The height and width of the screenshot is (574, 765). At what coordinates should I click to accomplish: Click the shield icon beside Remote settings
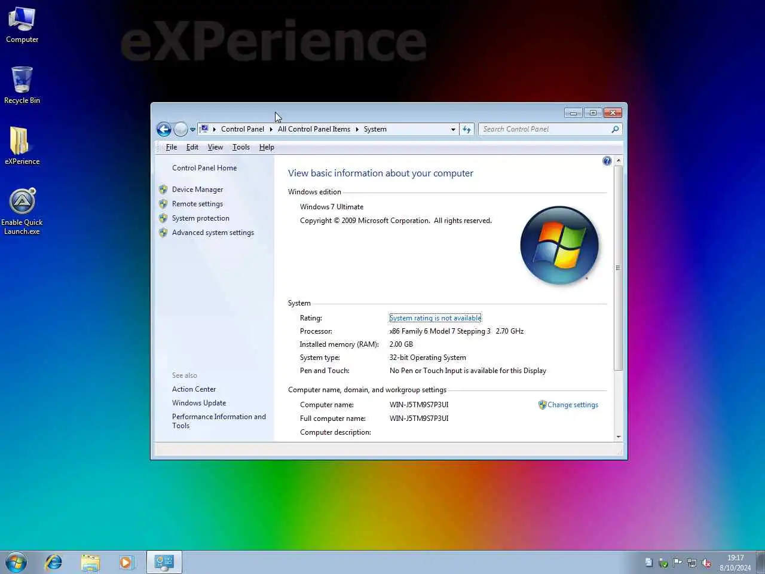[x=163, y=204]
